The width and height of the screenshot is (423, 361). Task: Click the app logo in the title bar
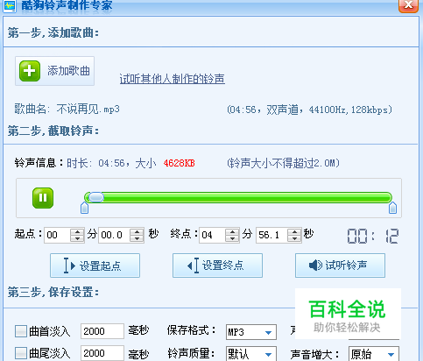[x=10, y=5]
